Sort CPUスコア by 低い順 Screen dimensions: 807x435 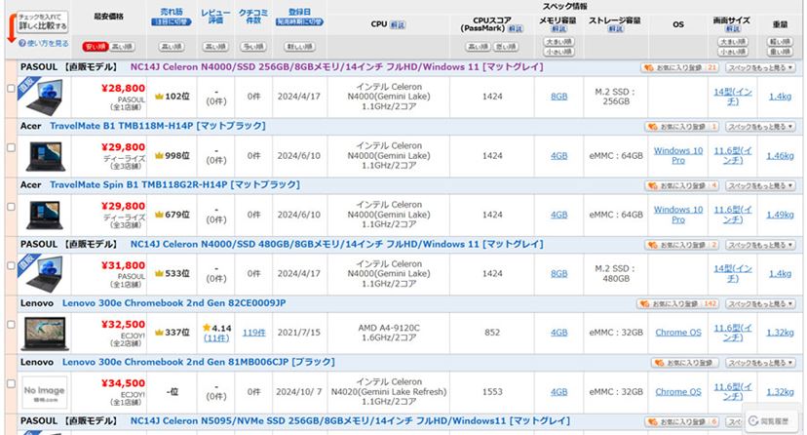(507, 47)
